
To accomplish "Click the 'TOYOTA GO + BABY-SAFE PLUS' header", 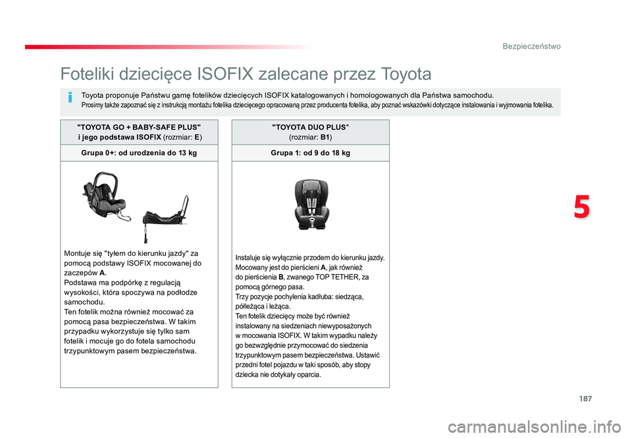I will (x=139, y=127).
